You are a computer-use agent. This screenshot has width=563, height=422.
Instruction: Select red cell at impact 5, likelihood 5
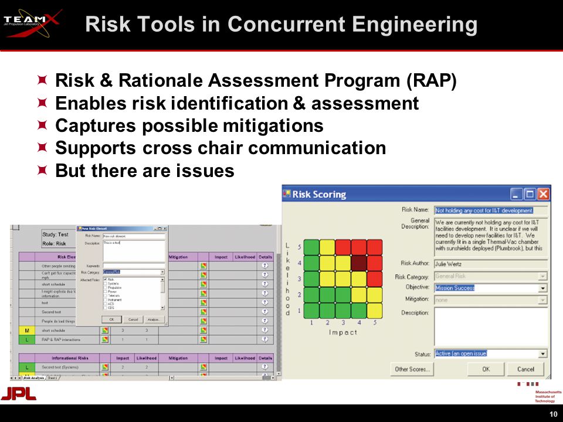point(375,247)
